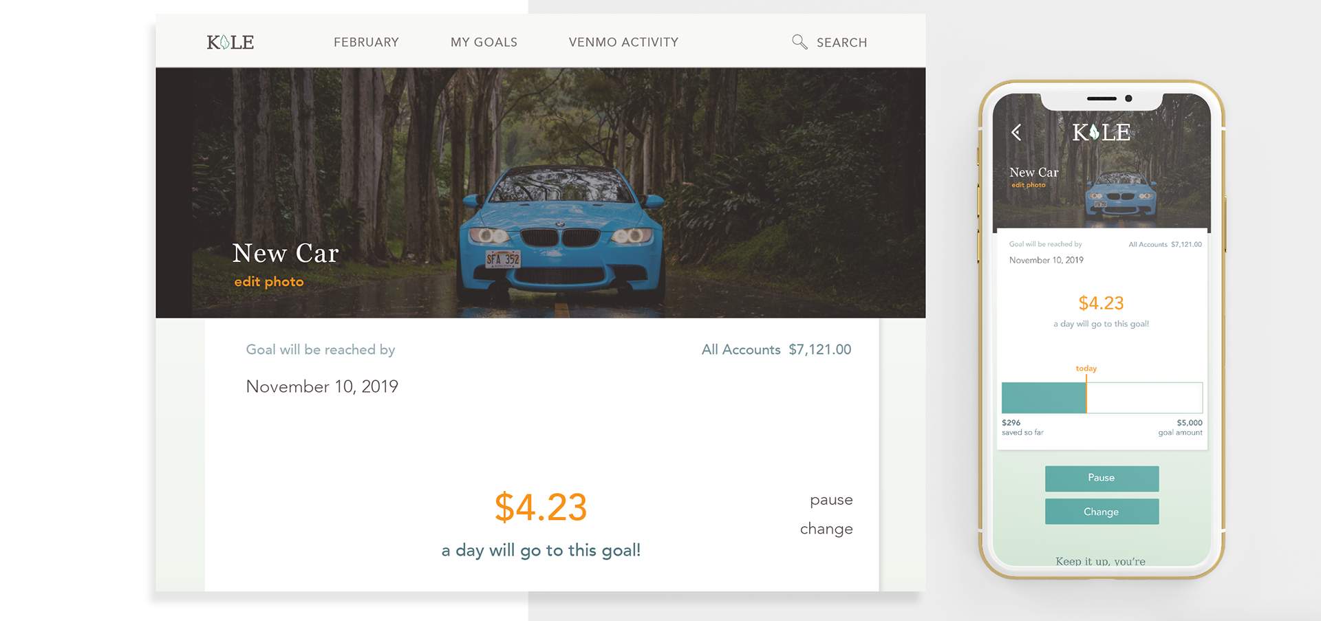
Task: Tap 'edit photo' under New Car on the phone
Action: 1028,185
